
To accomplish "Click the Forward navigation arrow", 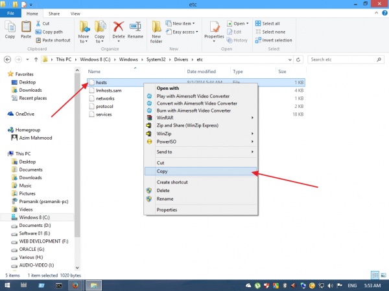I will pyautogui.click(x=18, y=59).
